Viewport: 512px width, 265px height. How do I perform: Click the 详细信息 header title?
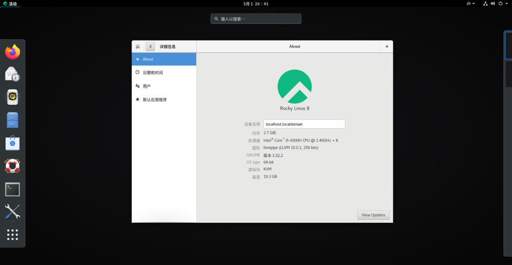[x=167, y=47]
